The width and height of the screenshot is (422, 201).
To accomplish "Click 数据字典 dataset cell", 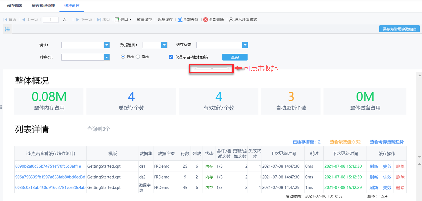I will pyautogui.click(x=146, y=188).
